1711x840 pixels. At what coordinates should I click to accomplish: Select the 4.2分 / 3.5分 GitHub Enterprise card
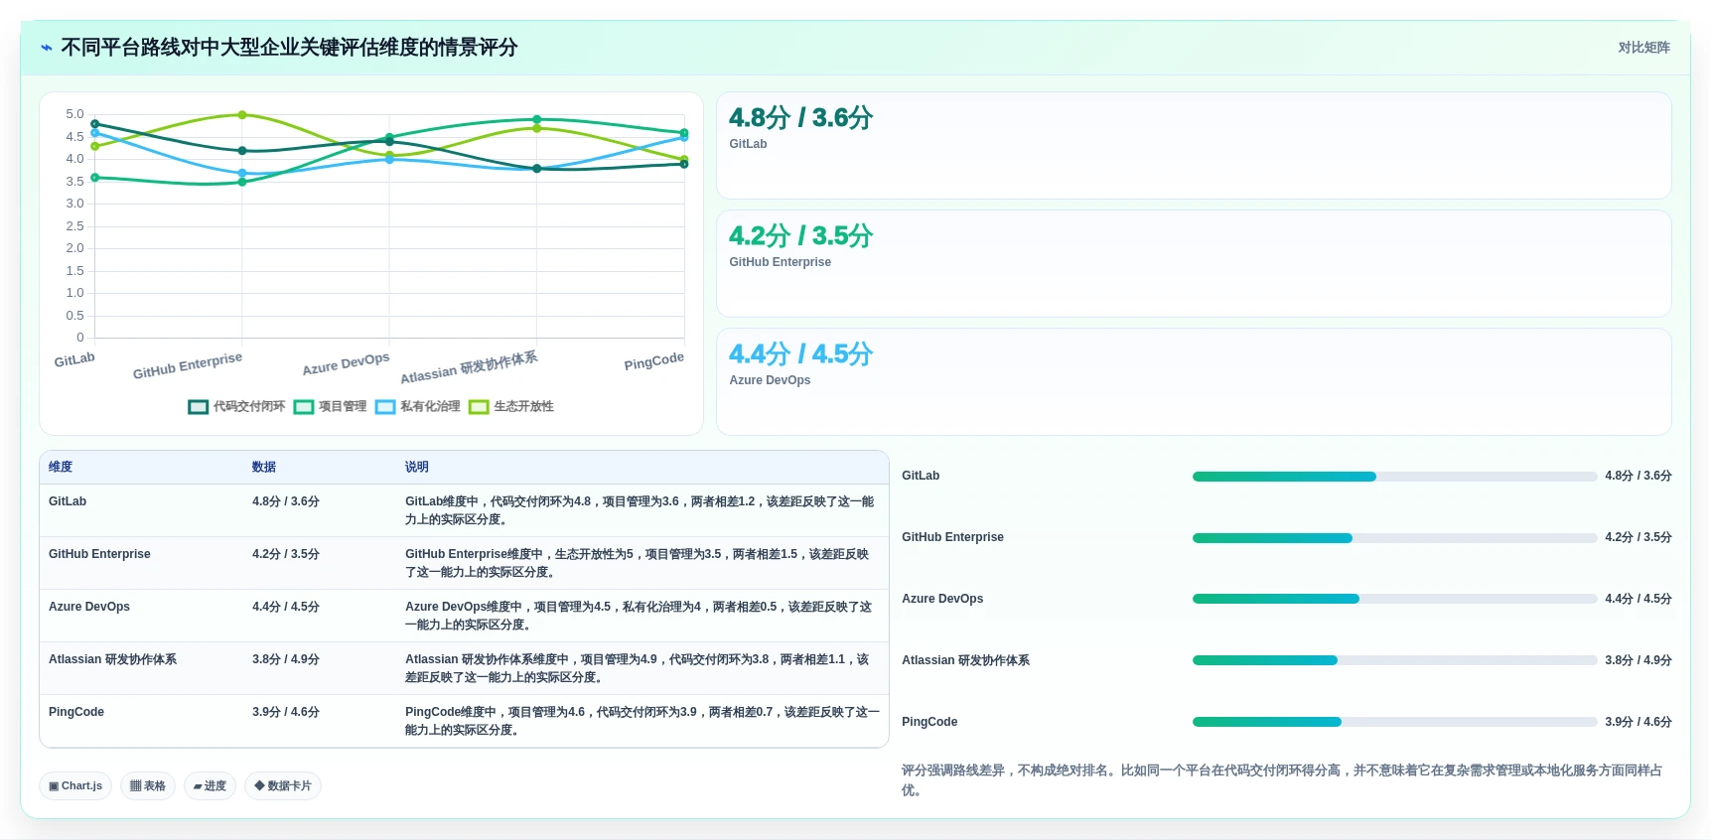click(1194, 264)
